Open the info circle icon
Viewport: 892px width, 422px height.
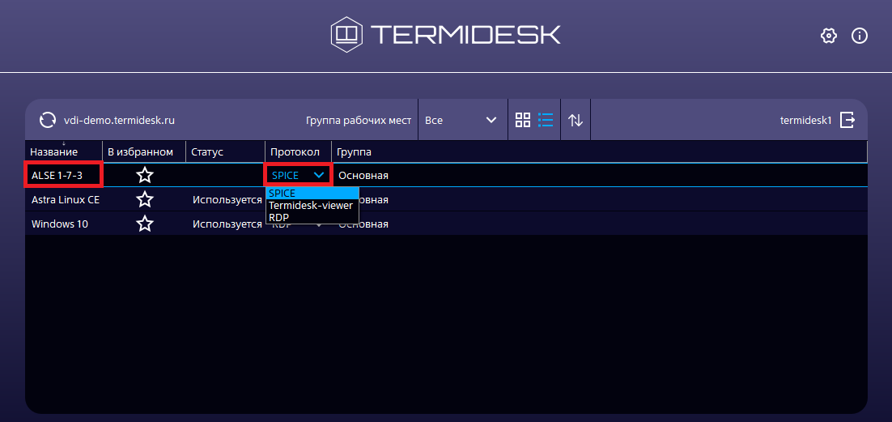(859, 36)
